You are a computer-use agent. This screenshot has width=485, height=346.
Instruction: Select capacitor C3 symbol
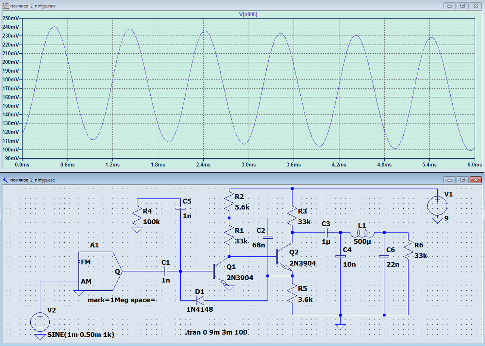[326, 233]
